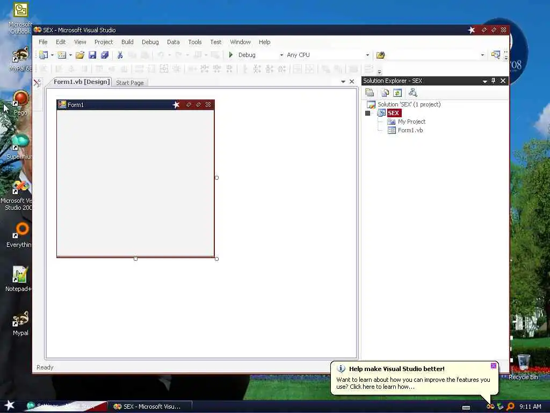Click the SEX - Microsoft Visual Studio taskbar button
Screen dimensions: 550x413
pyautogui.click(x=150, y=407)
